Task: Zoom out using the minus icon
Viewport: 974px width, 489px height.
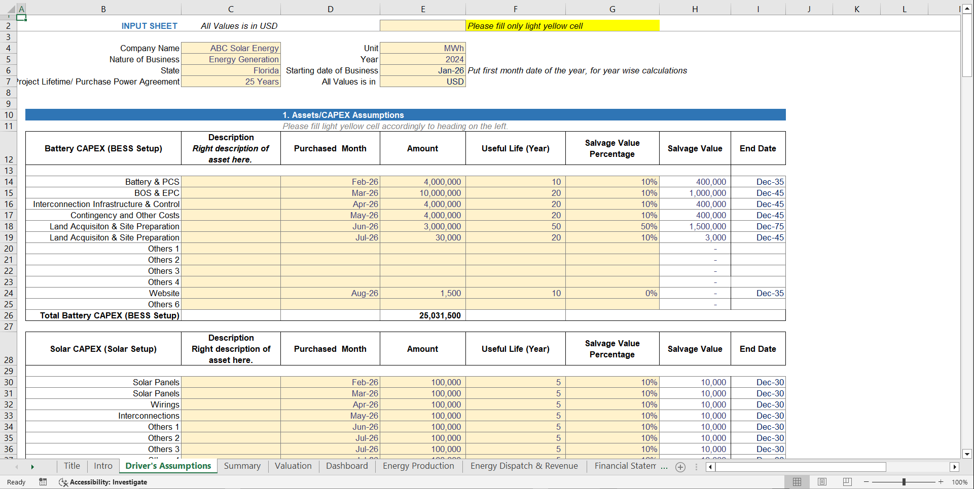Action: coord(867,482)
